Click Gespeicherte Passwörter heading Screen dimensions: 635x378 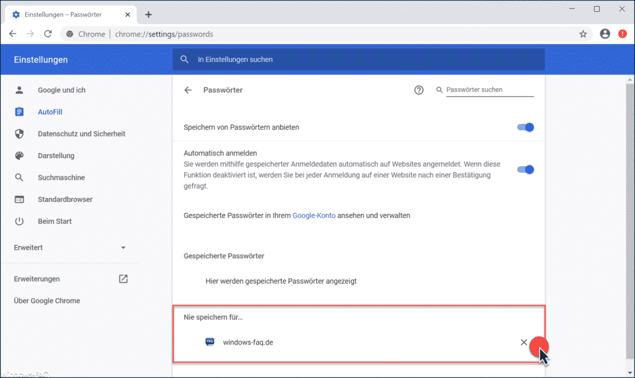click(x=223, y=256)
